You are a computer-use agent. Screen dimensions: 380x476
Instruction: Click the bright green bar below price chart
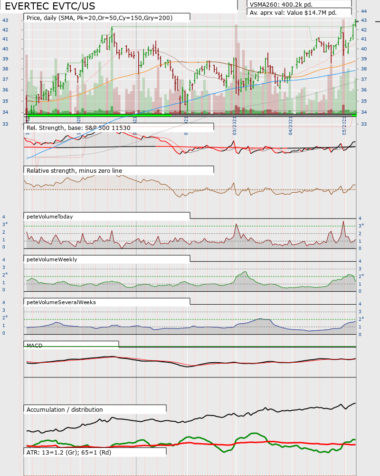click(99, 115)
